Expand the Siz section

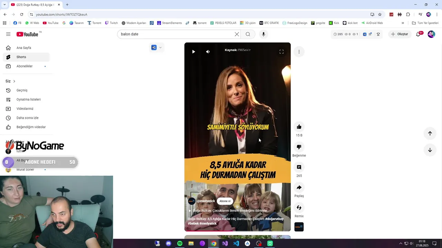point(10,81)
